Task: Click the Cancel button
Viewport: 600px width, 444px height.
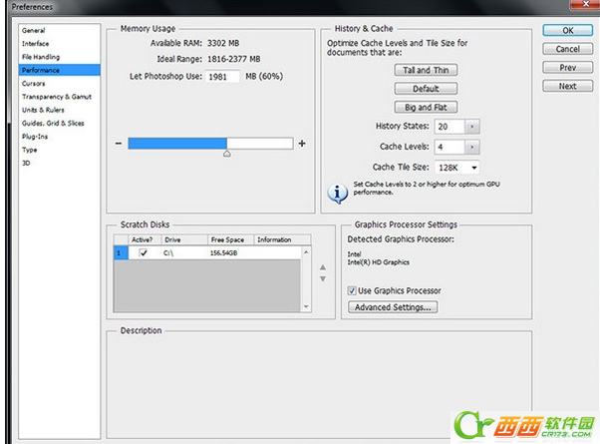Action: 568,49
